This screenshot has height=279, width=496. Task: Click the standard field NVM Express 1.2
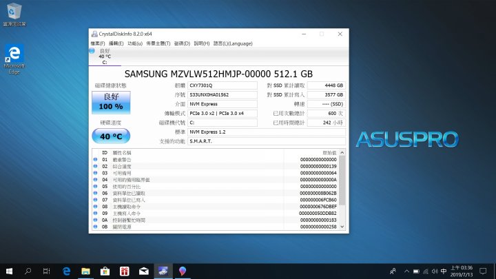click(267, 132)
